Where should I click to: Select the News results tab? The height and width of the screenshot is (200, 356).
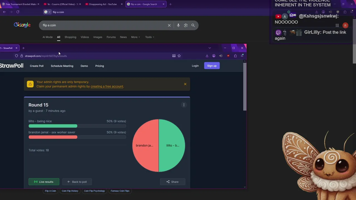pos(123,37)
